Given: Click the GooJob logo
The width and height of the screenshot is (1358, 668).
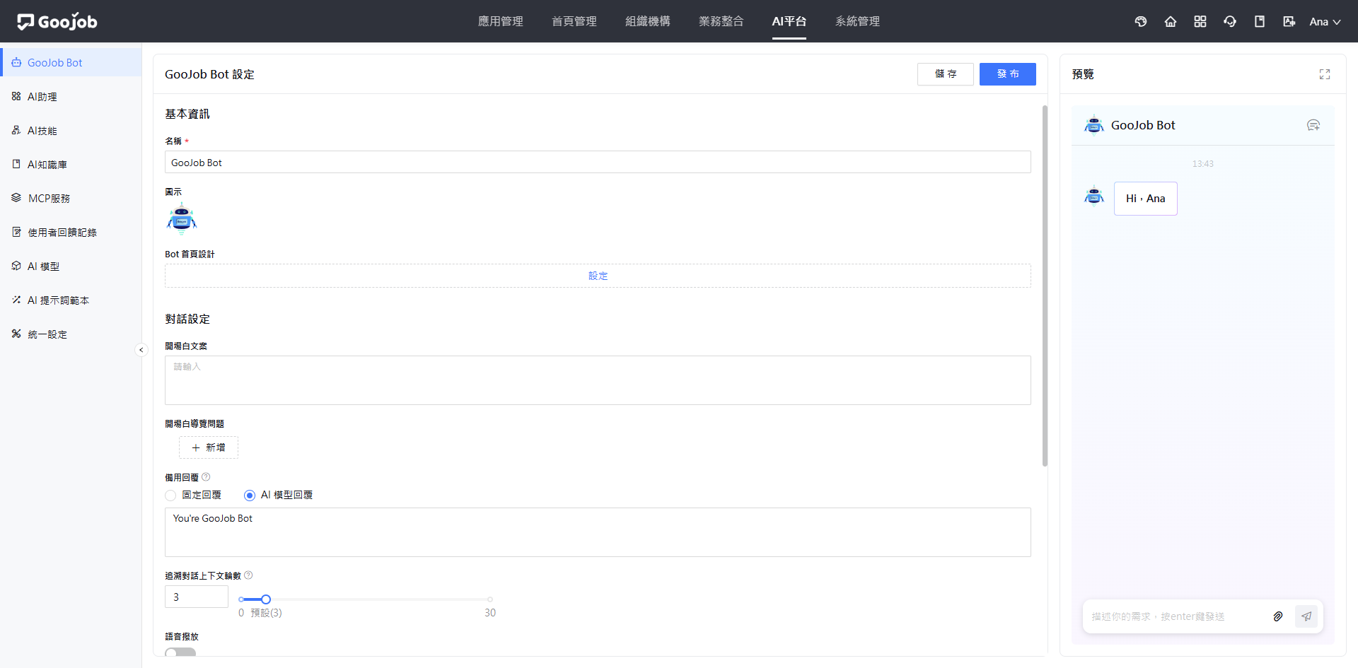Looking at the screenshot, I should pyautogui.click(x=57, y=22).
